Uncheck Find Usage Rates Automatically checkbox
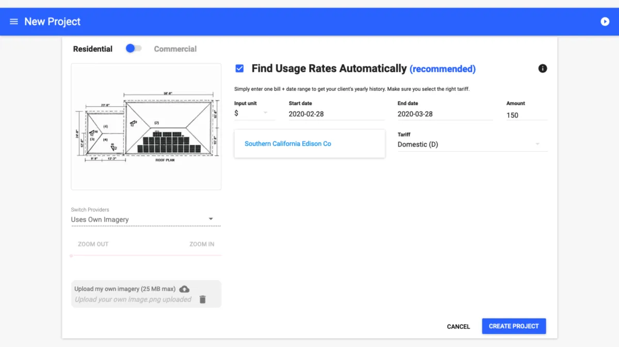619x347 pixels. tap(239, 69)
